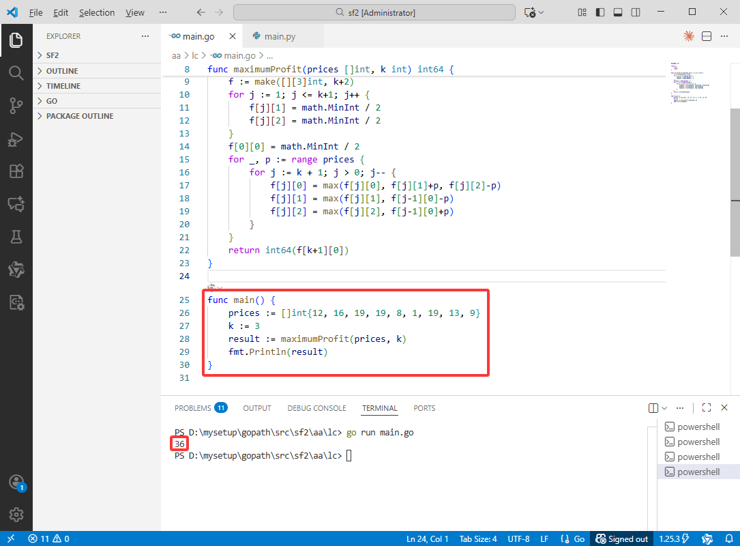Click the VS Code logo in title bar
Viewport: 740px width, 546px height.
pyautogui.click(x=13, y=12)
